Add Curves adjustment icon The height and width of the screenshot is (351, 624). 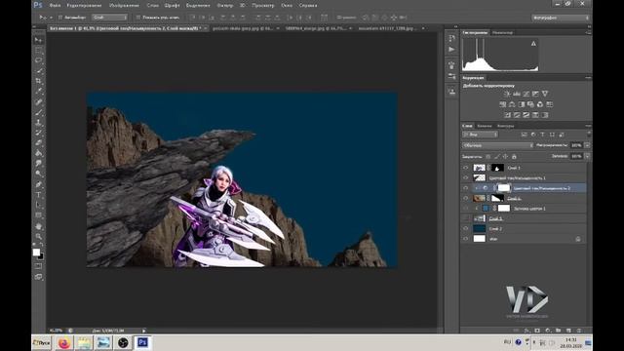pos(526,94)
